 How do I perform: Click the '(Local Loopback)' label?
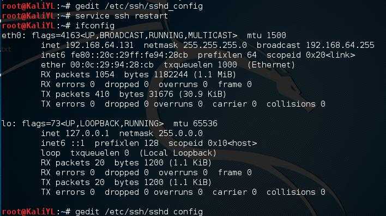click(x=178, y=153)
